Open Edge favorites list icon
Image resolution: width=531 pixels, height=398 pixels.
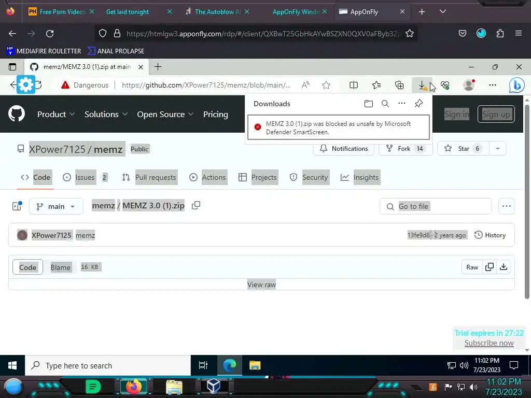point(376,86)
